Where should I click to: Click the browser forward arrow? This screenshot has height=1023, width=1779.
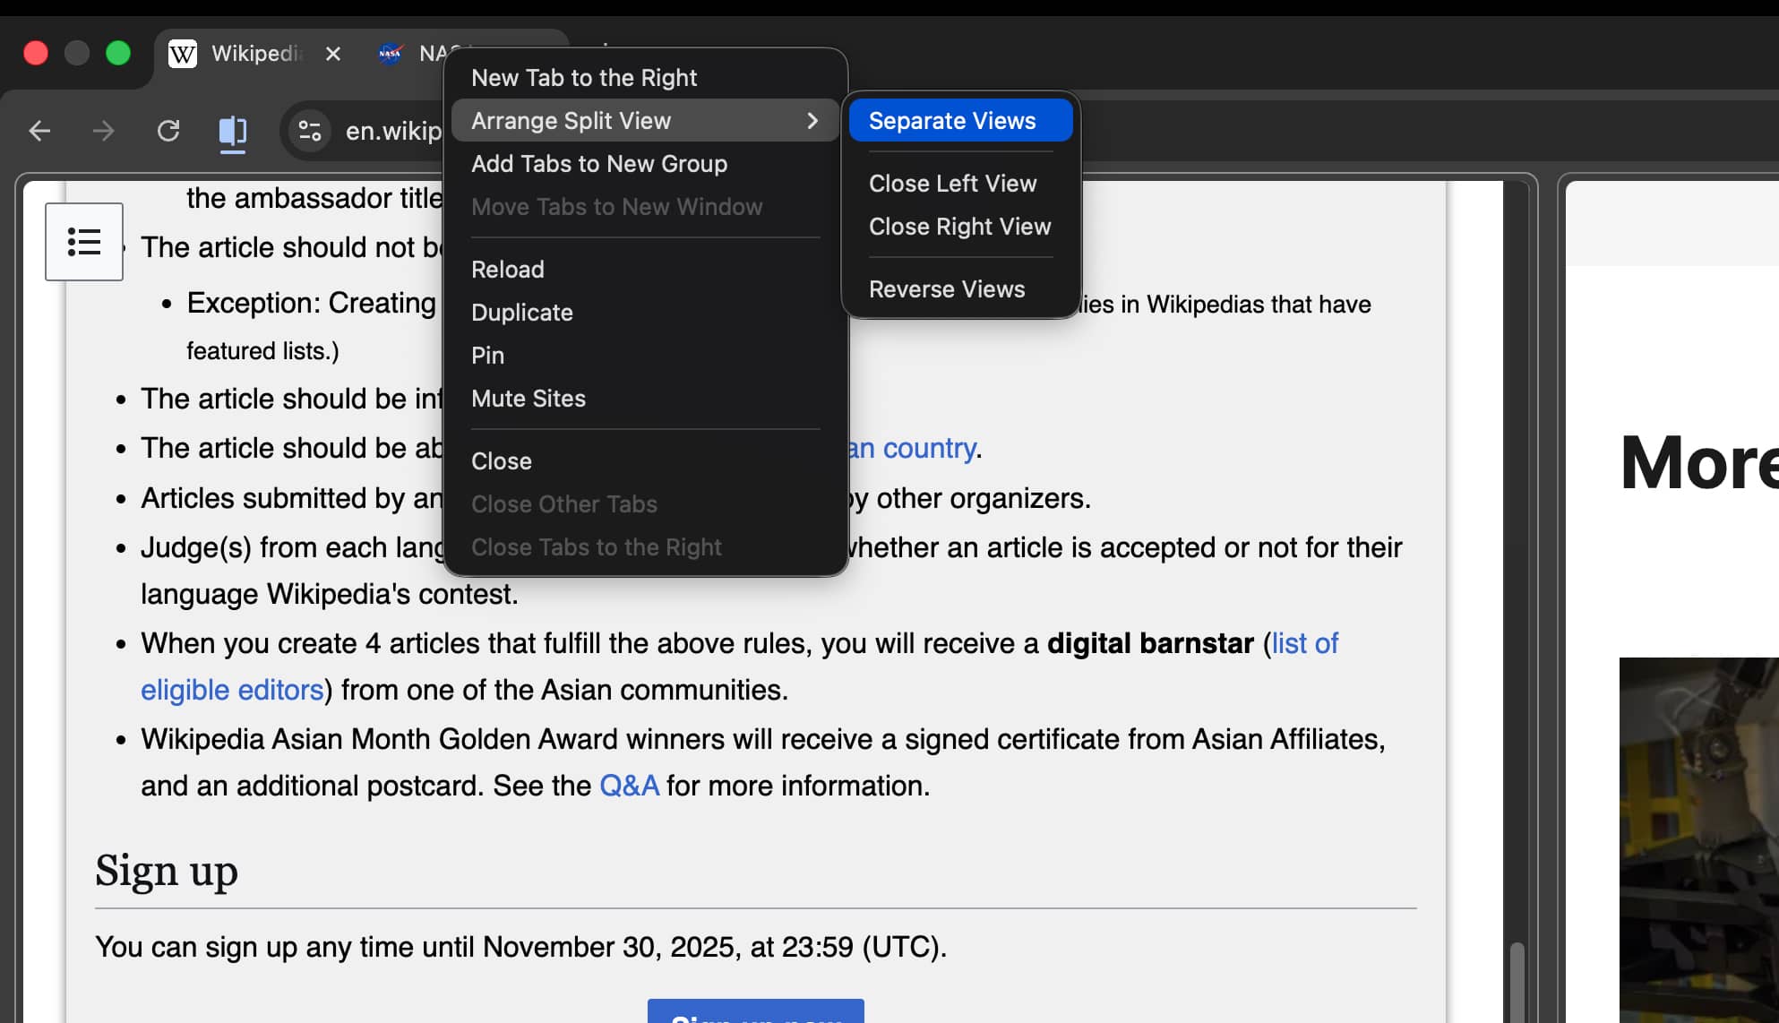point(104,132)
